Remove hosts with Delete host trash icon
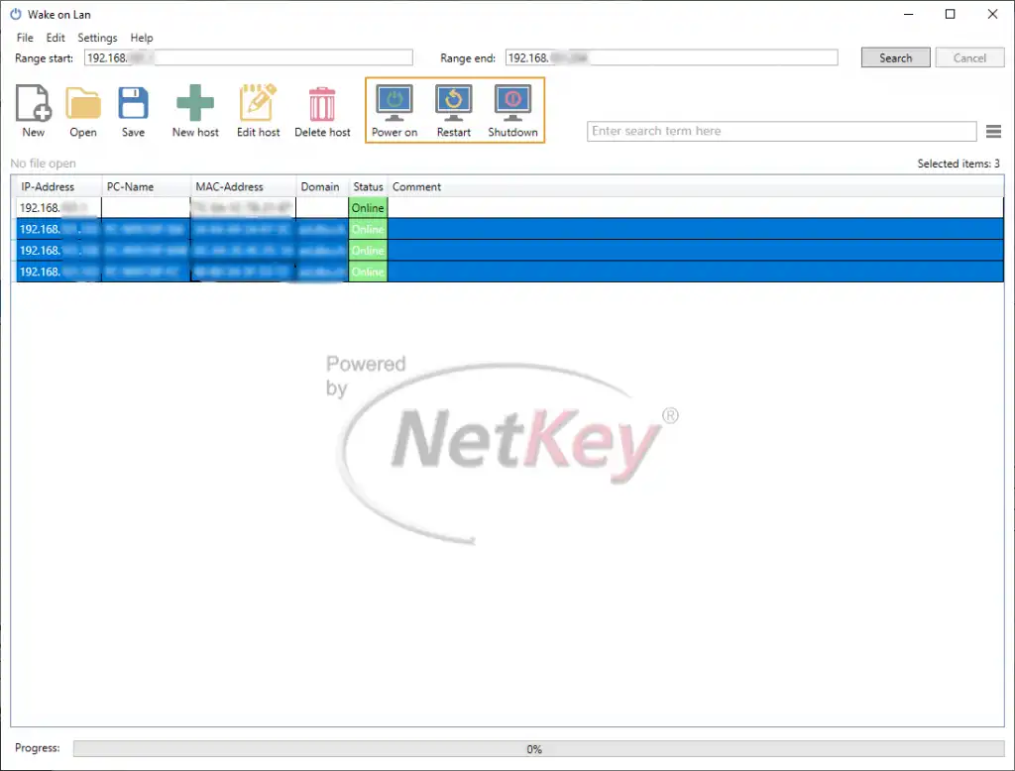The height and width of the screenshot is (771, 1015). 322,104
